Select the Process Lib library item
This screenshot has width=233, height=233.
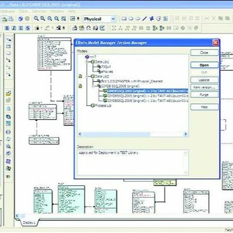point(103,106)
